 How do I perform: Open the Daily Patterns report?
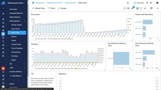tap(15, 17)
